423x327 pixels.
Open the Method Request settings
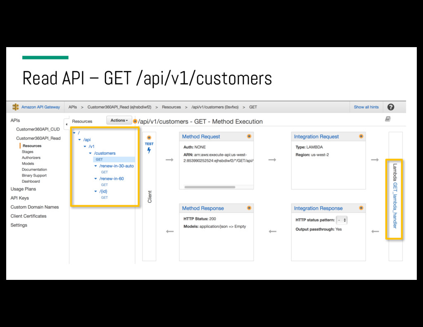(201, 137)
